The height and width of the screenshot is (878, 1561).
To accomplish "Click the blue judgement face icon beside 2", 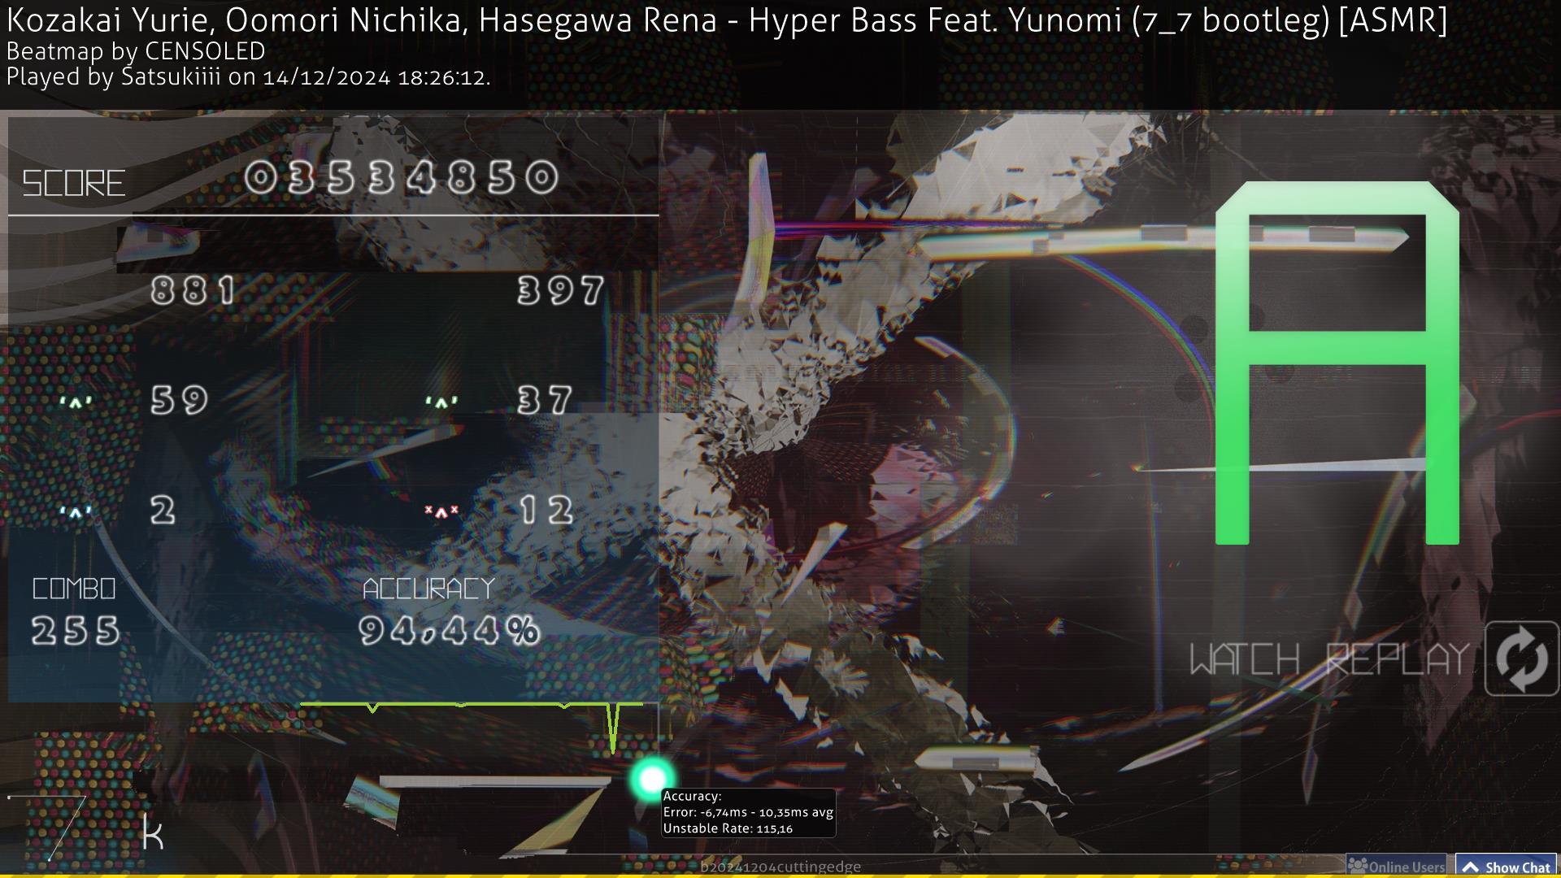I will [x=76, y=512].
